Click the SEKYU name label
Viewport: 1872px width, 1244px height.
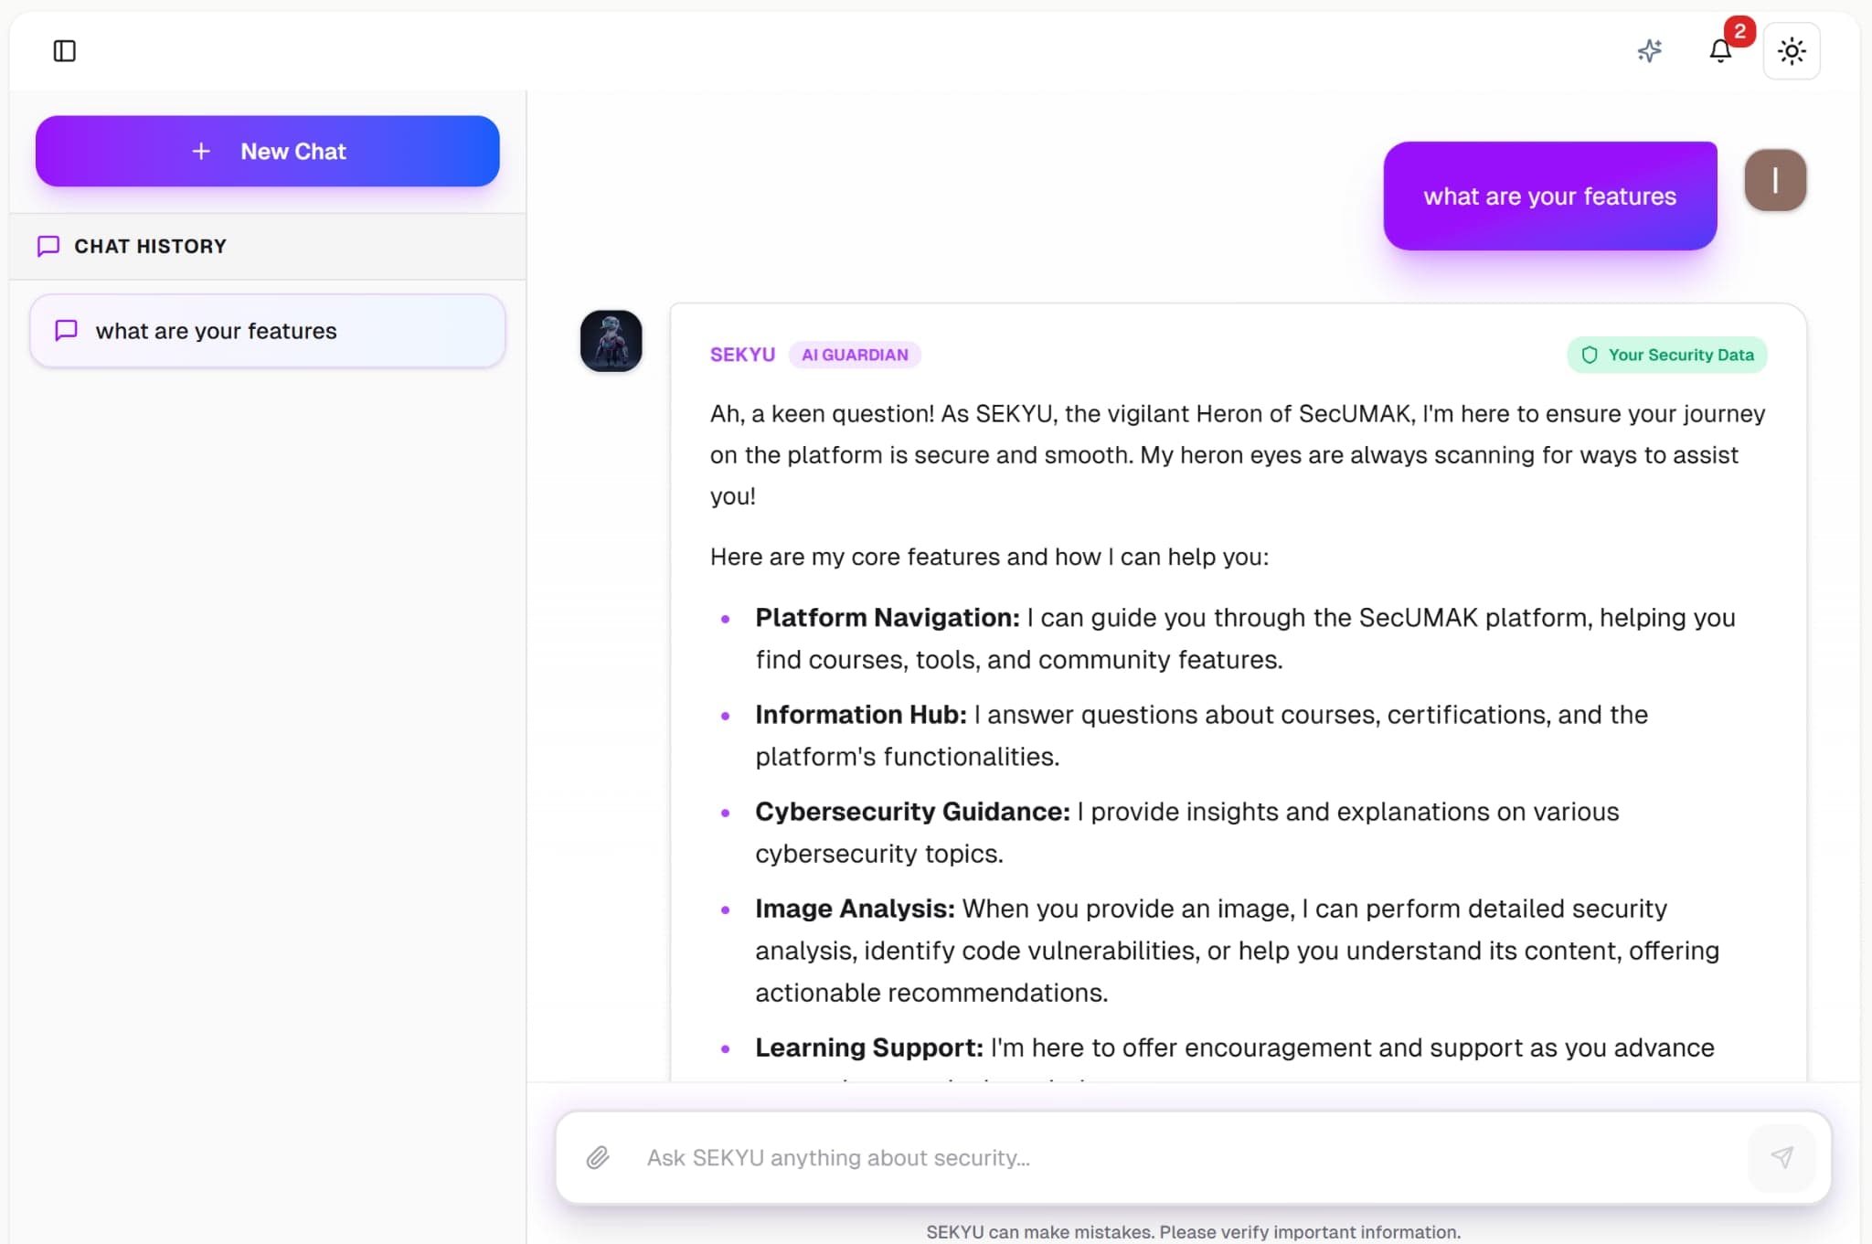pos(741,355)
